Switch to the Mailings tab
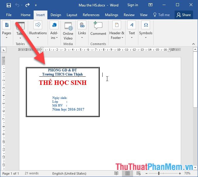Viewport: 198px width, 177px height. pyautogui.click(x=111, y=15)
